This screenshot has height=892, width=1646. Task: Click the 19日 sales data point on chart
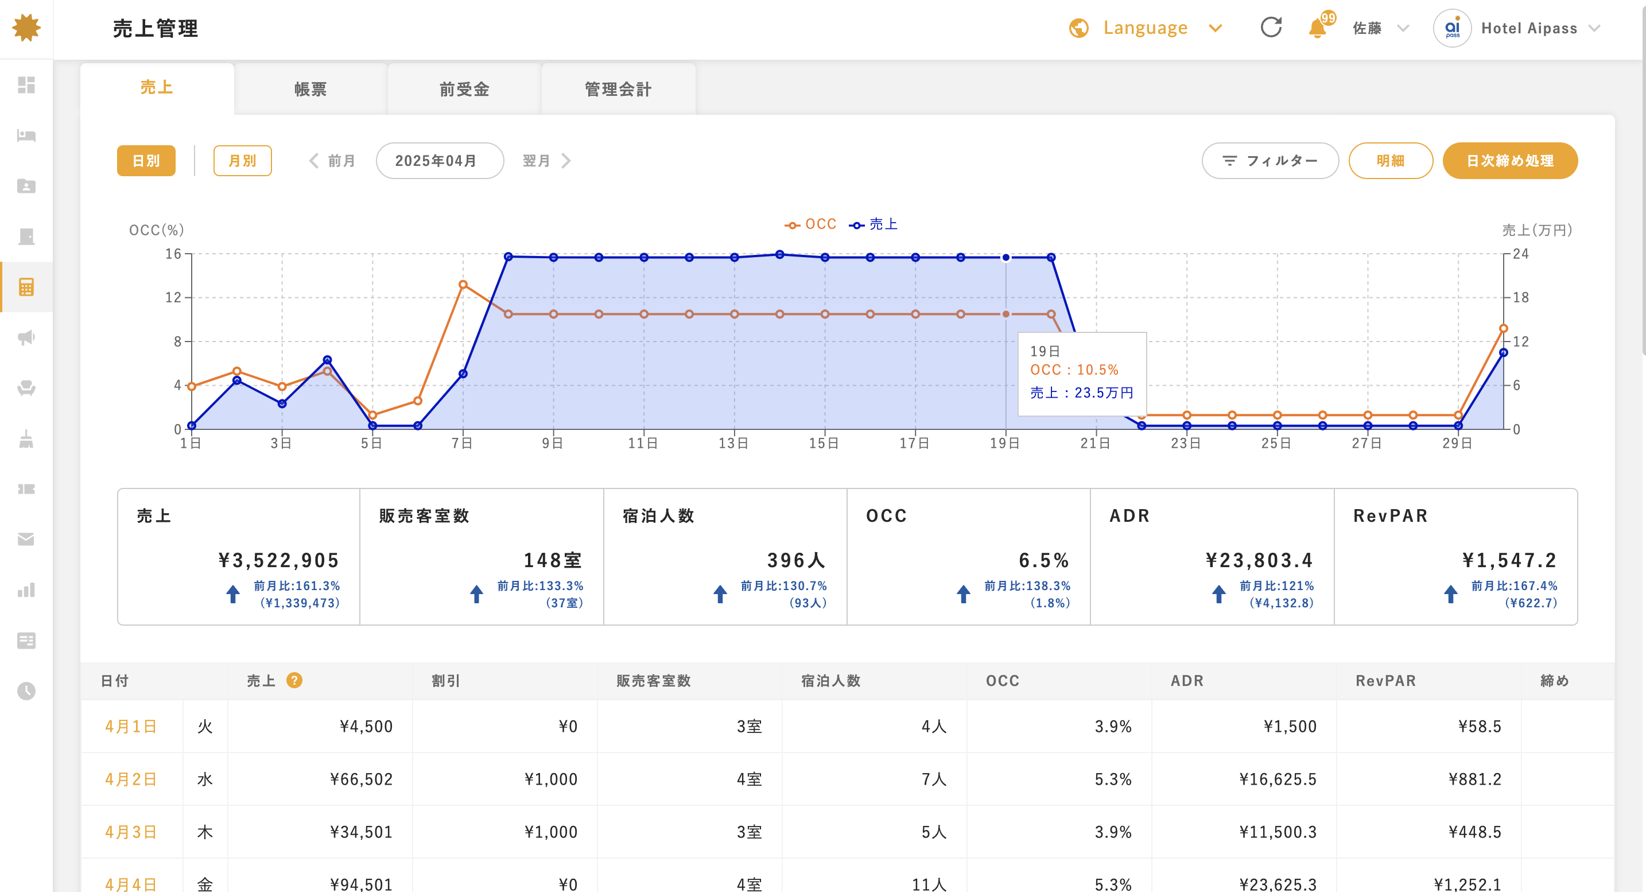point(1006,258)
